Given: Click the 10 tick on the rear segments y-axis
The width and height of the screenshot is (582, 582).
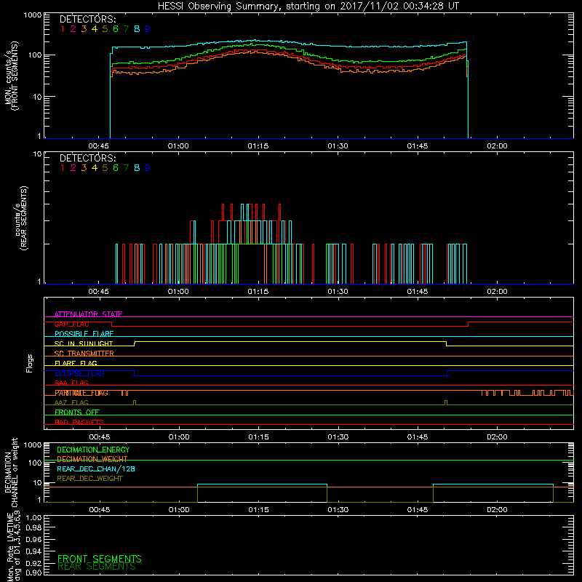Looking at the screenshot, I should tap(37, 154).
